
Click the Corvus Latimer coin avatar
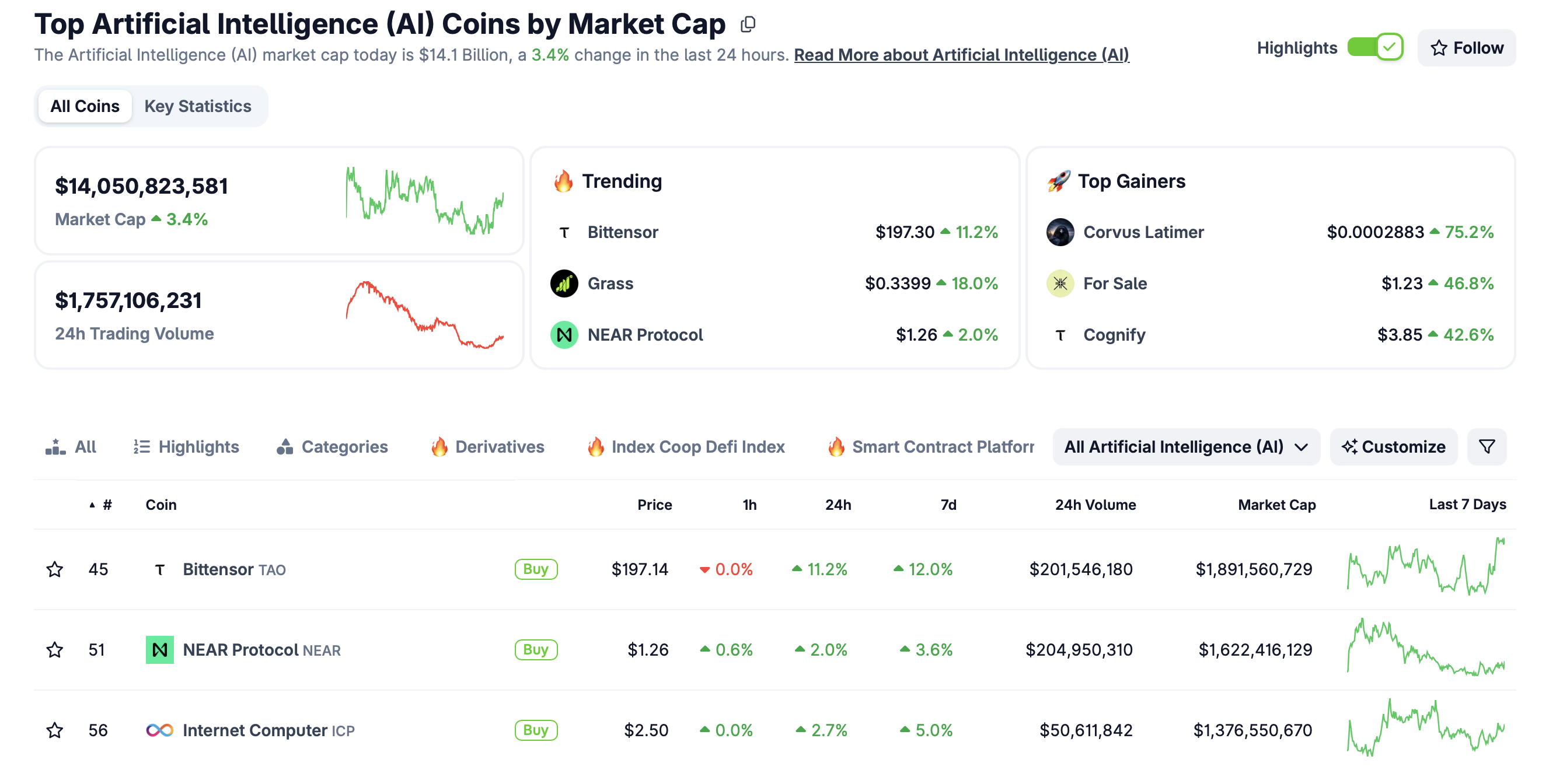click(x=1060, y=232)
